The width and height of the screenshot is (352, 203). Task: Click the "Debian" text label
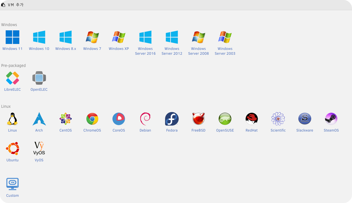tap(145, 130)
